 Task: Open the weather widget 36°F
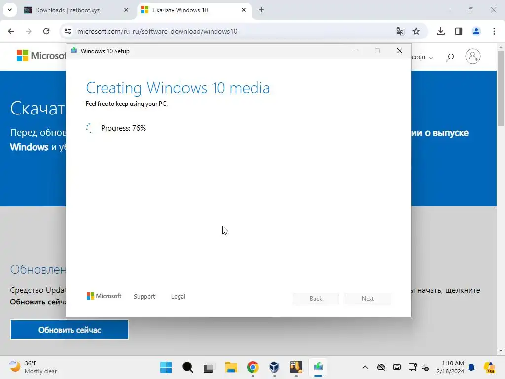click(33, 367)
